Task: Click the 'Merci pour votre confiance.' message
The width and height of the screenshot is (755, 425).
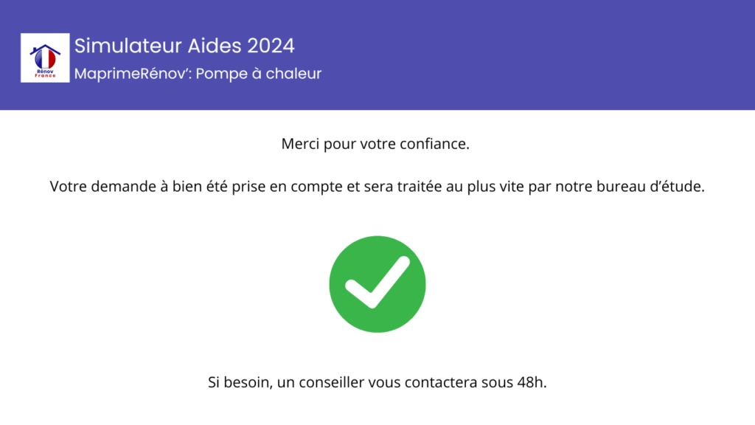Action: click(375, 144)
